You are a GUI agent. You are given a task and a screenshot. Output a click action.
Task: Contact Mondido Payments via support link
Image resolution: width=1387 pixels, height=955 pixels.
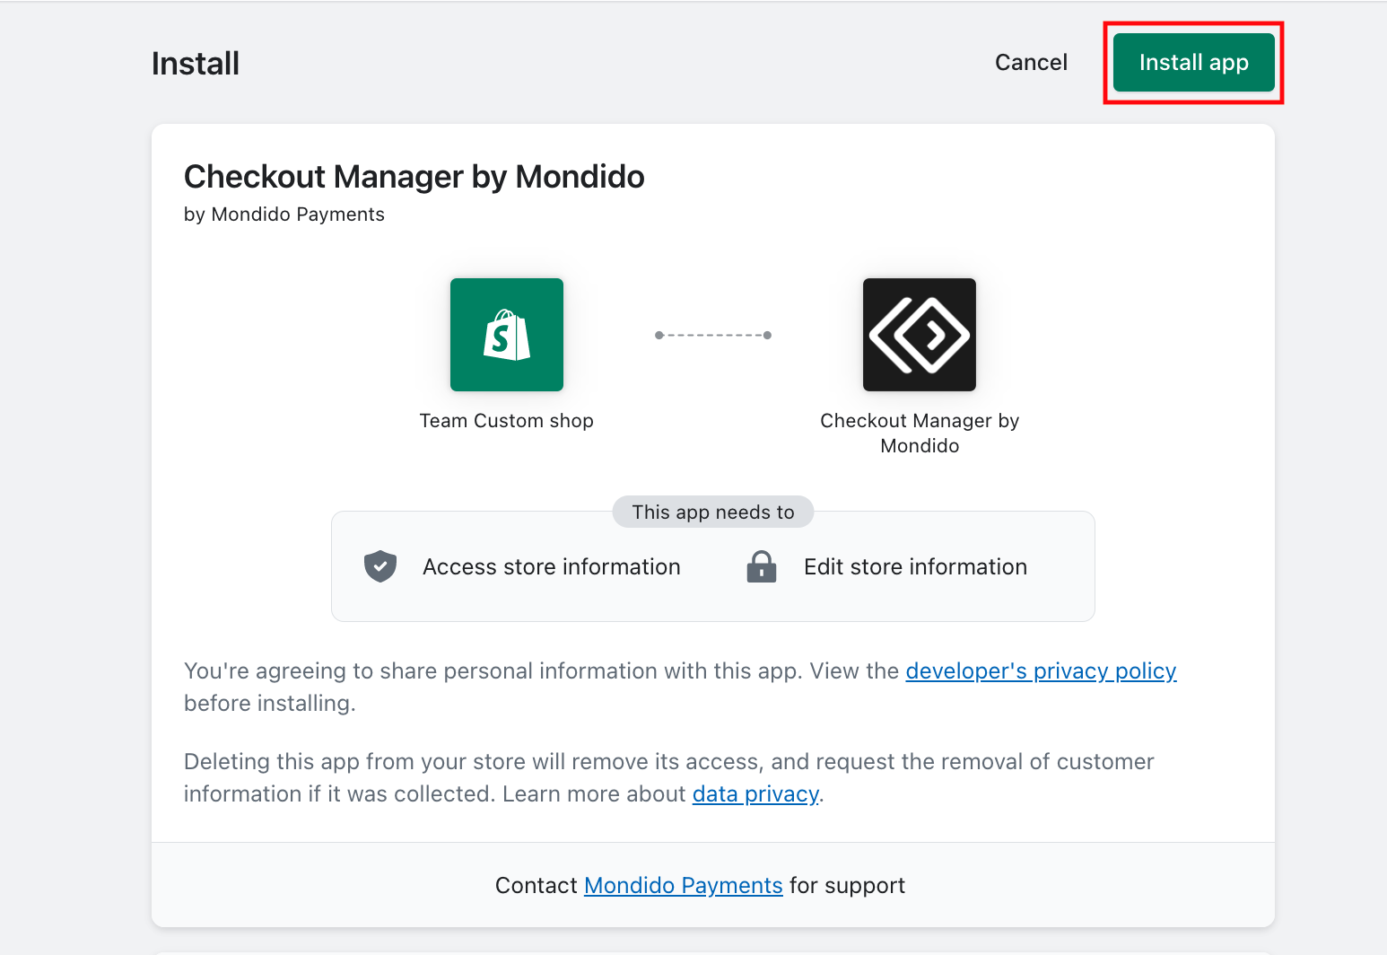point(684,886)
